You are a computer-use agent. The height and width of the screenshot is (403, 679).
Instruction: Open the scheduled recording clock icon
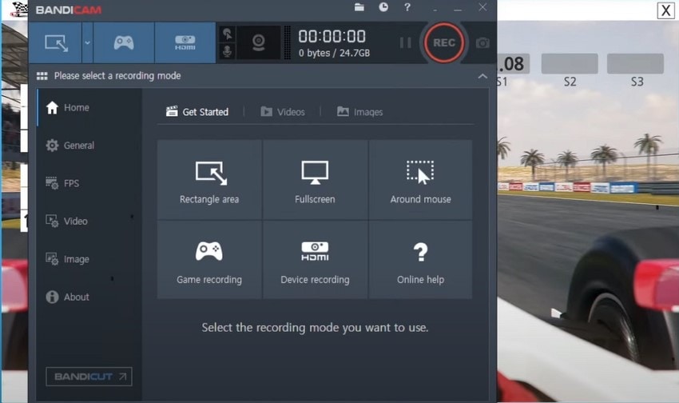(x=383, y=7)
